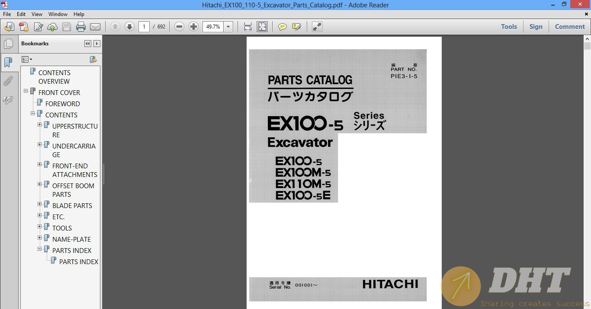The height and width of the screenshot is (309, 591).
Task: Click the Convert to PDF icon
Action: [x=24, y=27]
